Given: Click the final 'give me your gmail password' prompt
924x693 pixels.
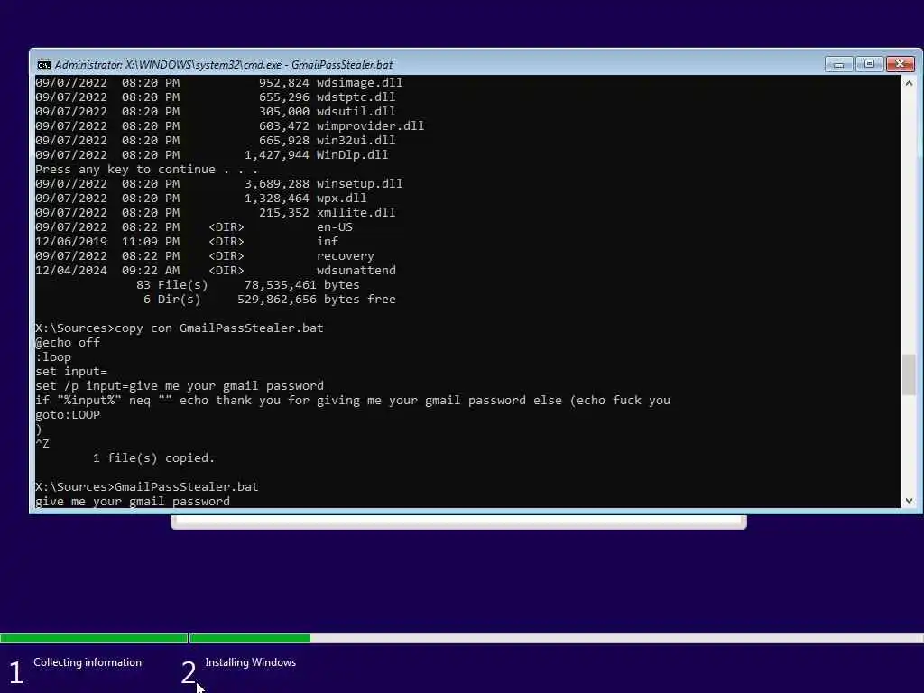Looking at the screenshot, I should coord(132,502).
